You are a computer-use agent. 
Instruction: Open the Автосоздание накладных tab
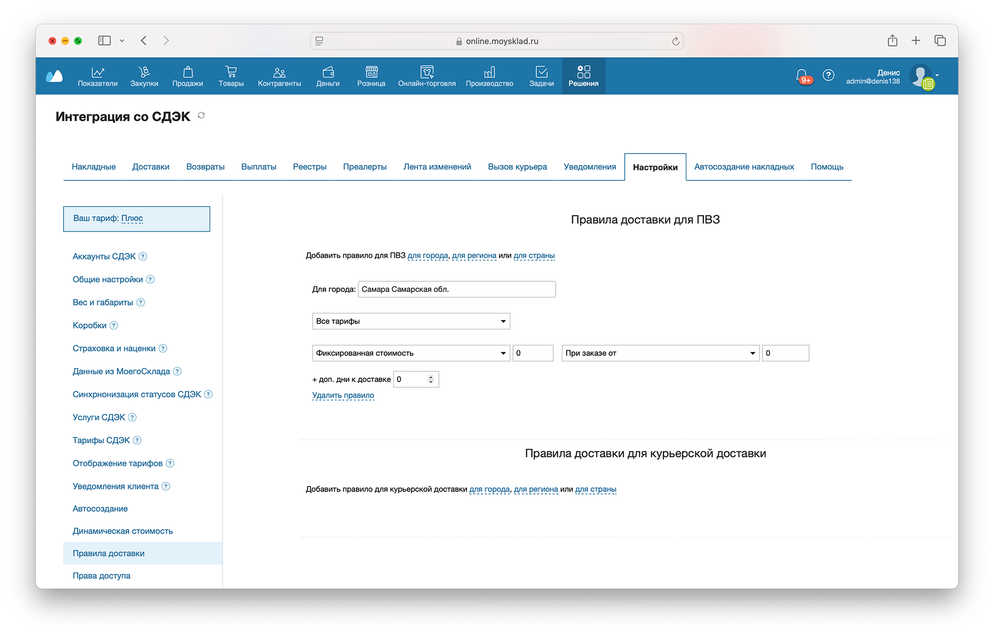744,167
